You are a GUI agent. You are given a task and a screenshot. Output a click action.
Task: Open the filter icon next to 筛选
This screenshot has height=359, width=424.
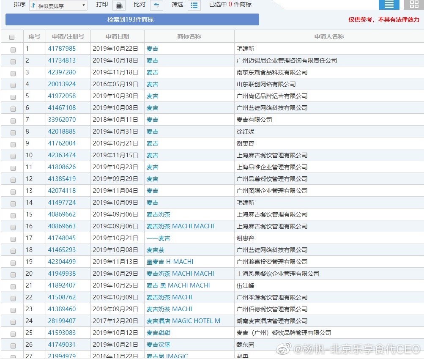[x=194, y=5]
